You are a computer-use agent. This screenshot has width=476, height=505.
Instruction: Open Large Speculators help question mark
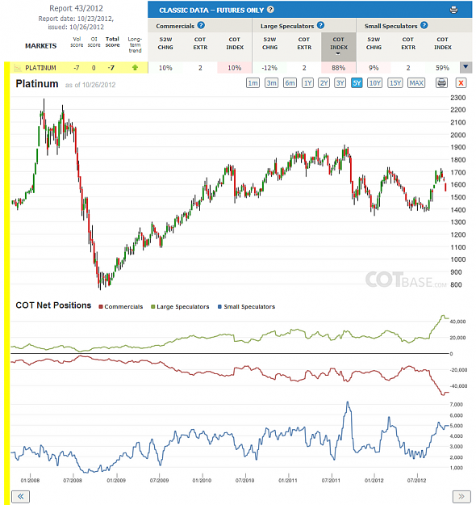(x=320, y=25)
